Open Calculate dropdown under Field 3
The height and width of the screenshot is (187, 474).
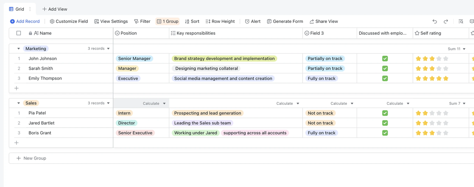pyautogui.click(x=342, y=104)
